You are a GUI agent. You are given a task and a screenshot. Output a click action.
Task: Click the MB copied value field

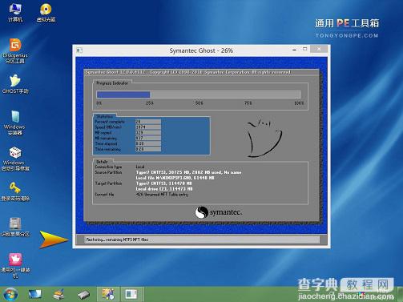pyautogui.click(x=148, y=133)
